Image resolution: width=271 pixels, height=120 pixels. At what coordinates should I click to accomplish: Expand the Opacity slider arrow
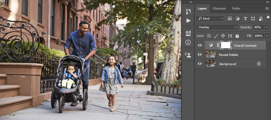[267, 27]
